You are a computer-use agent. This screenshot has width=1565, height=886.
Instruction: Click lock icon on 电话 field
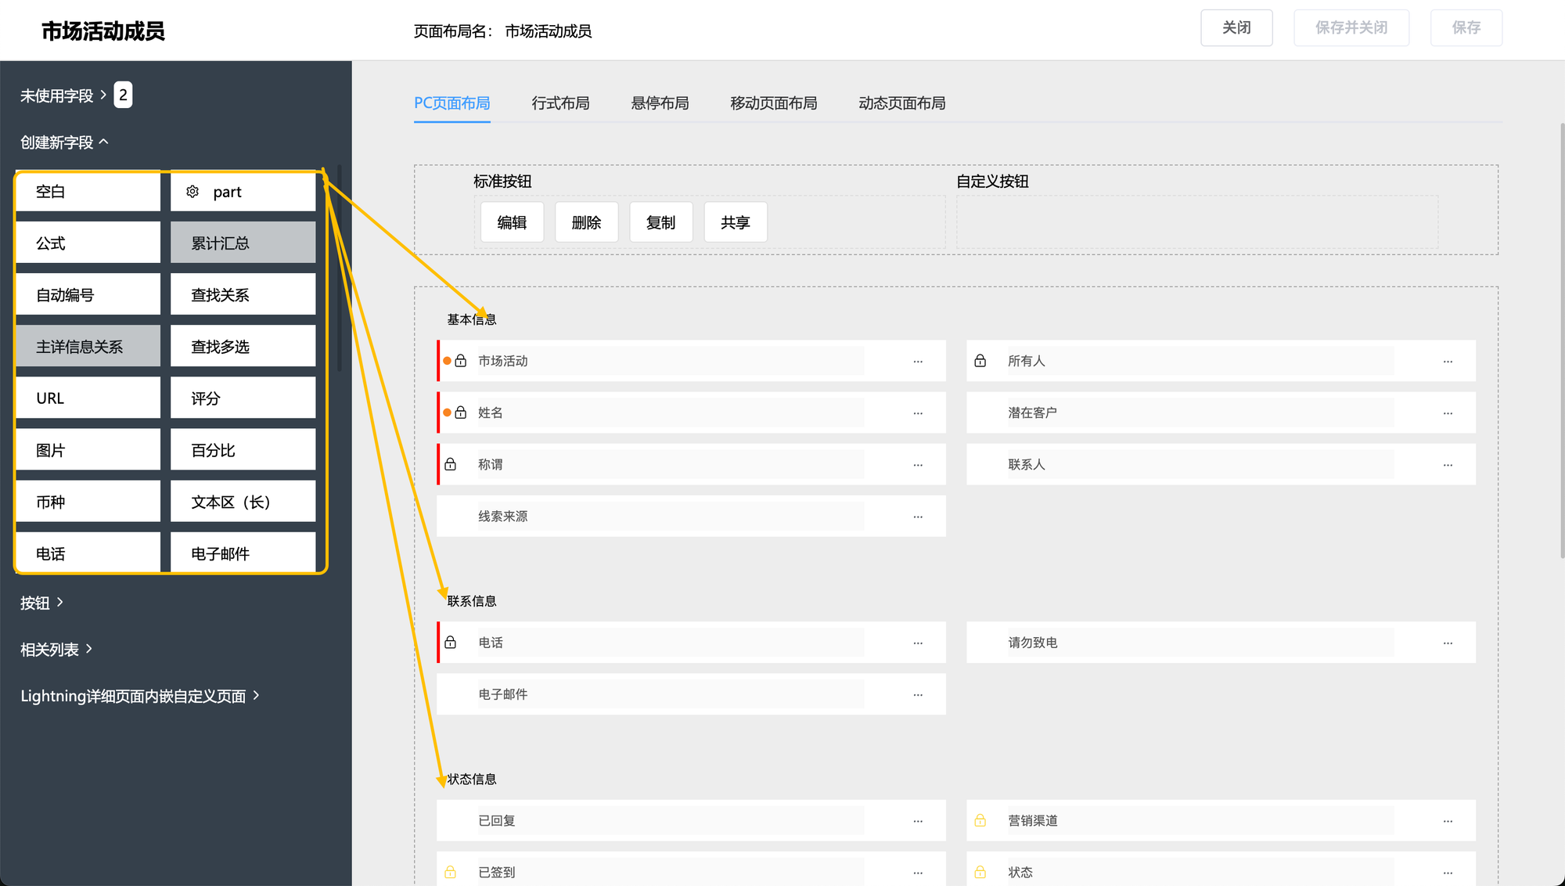pos(451,643)
